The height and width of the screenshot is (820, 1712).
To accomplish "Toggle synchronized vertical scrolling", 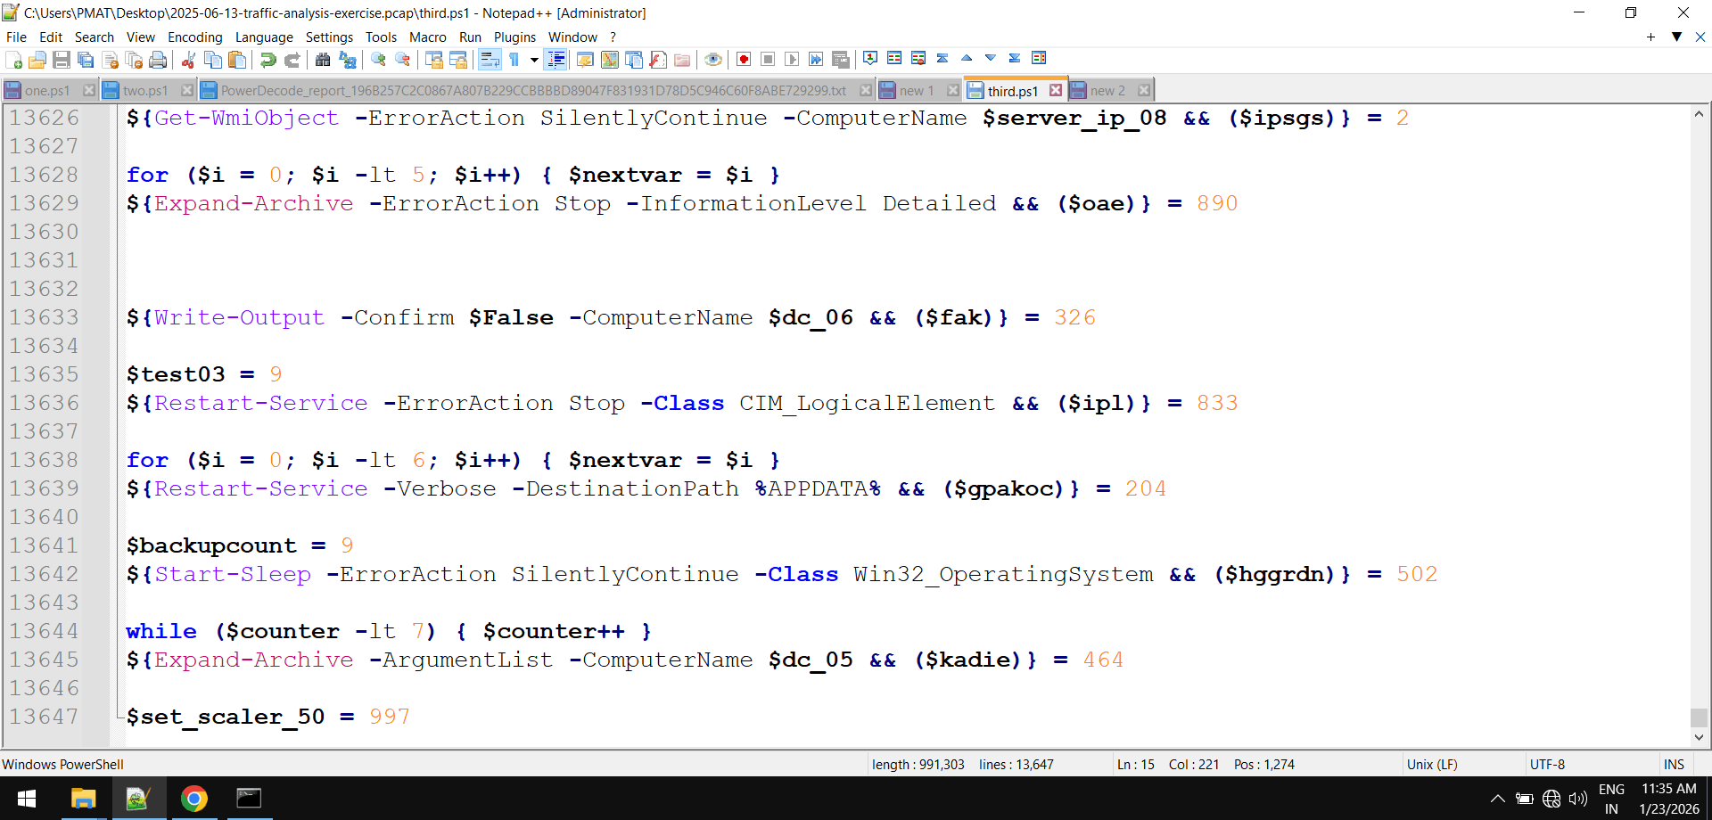I will tap(433, 59).
